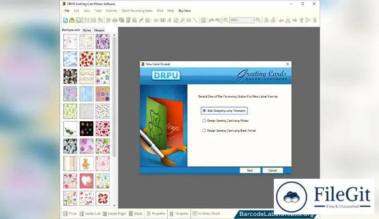Click the Cancel button in dialog
The width and height of the screenshot is (379, 219).
click(x=272, y=170)
